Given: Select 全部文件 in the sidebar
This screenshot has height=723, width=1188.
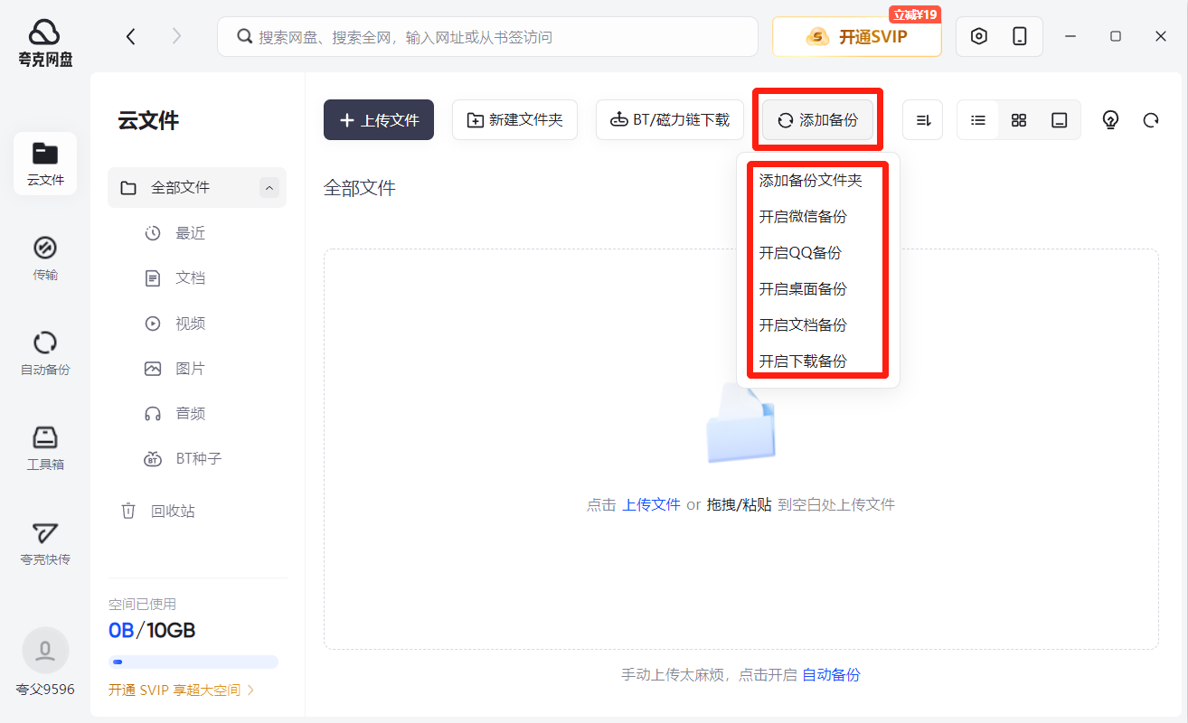Looking at the screenshot, I should coord(197,187).
